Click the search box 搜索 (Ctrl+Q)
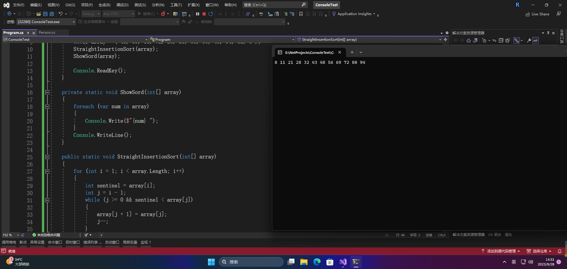The height and width of the screenshot is (269, 567). coord(275,5)
